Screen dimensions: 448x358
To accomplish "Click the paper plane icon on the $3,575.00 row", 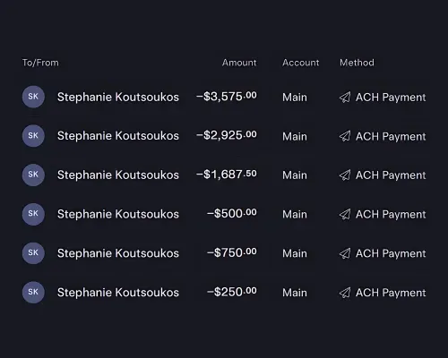I will 345,98.
